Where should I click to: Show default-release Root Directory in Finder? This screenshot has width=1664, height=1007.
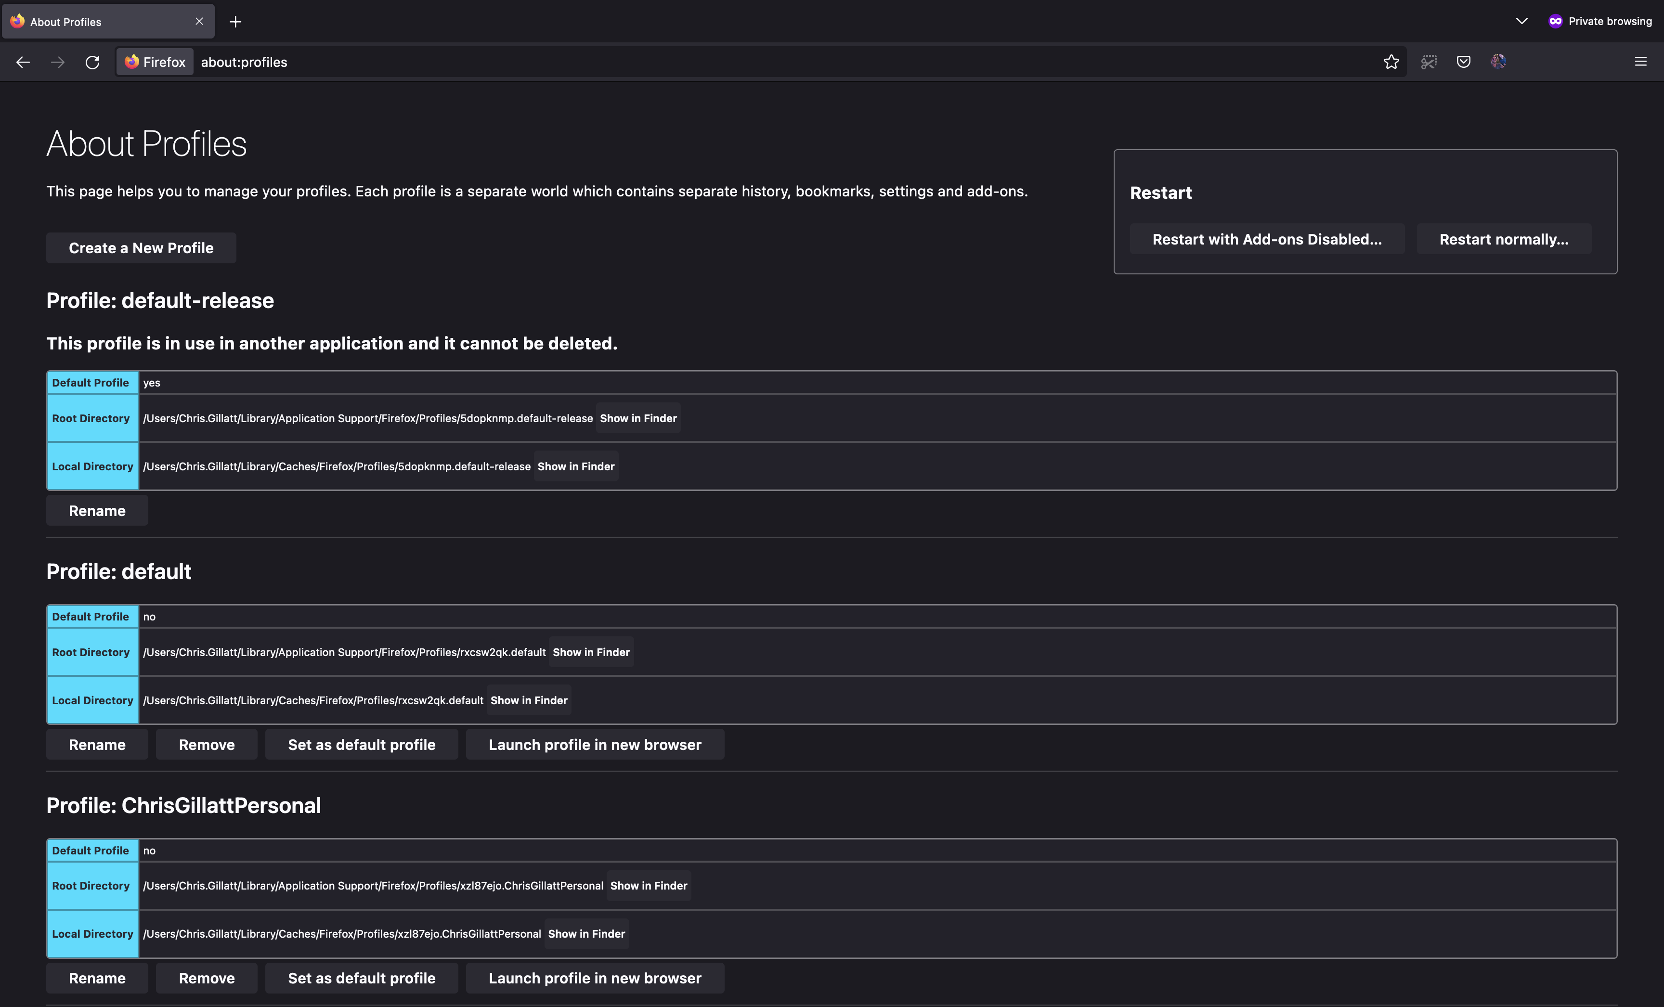coord(637,418)
